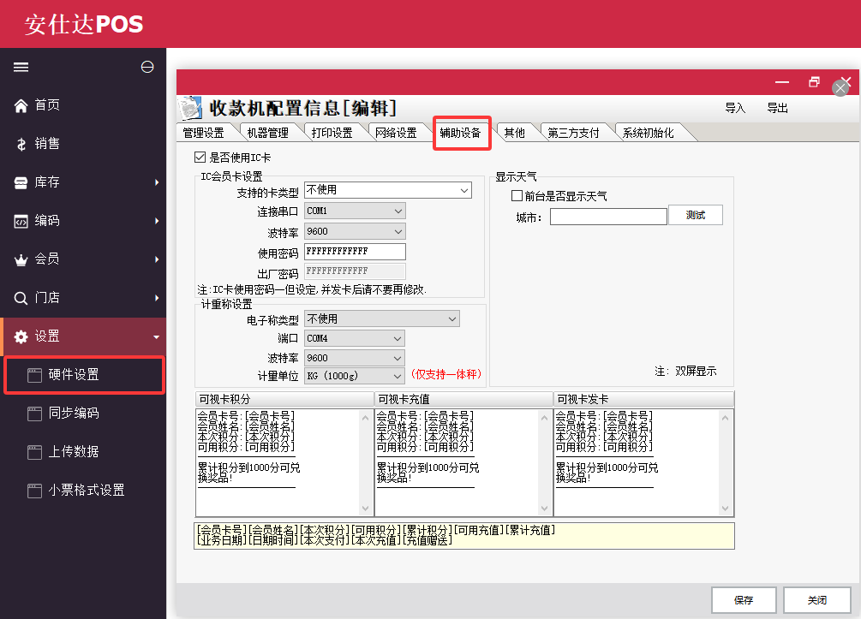Click 城市 input field

click(608, 217)
